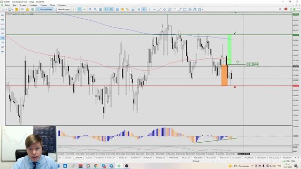
Task: Open the Сервис menu
Action: point(44,5)
